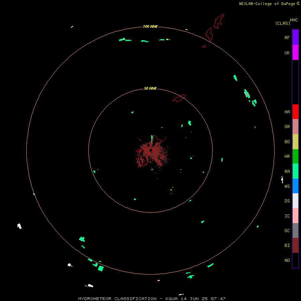The image size is (301, 301).
Task: Click the BD legend label
Action: tap(287, 142)
